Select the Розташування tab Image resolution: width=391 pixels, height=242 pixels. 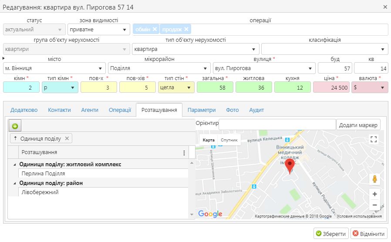[159, 110]
